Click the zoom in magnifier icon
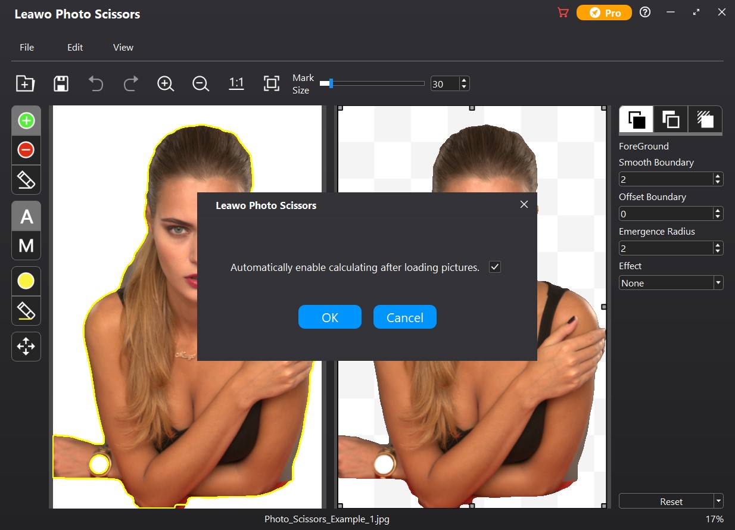 point(166,83)
